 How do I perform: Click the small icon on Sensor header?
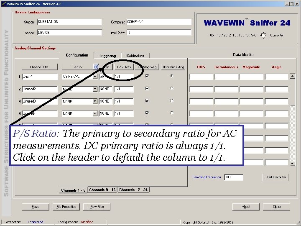[x=96, y=67]
